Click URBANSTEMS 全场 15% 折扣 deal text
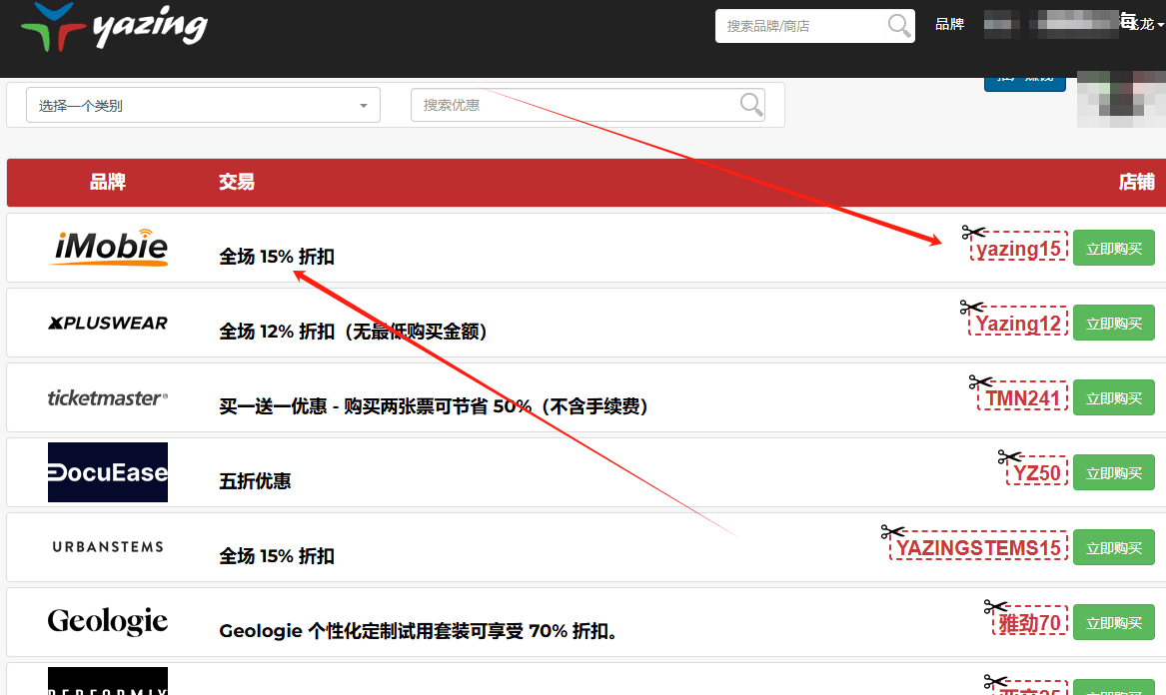Image resolution: width=1166 pixels, height=695 pixels. tap(277, 556)
